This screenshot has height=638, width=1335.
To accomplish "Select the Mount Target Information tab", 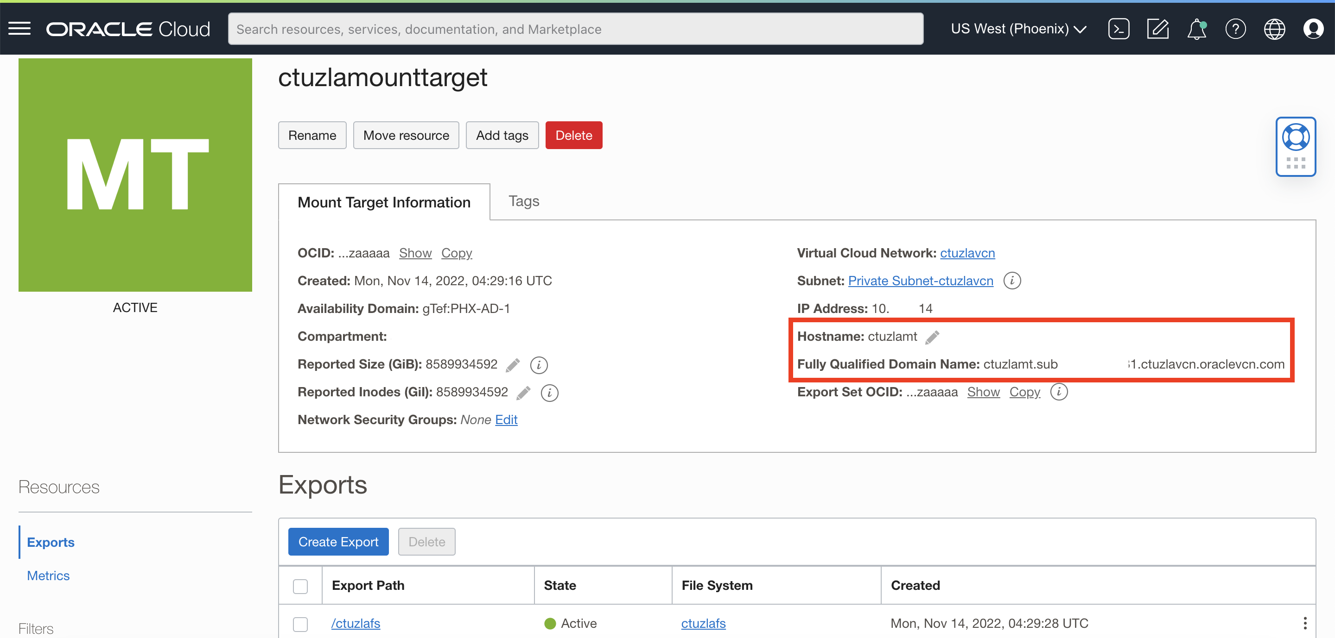I will (x=383, y=202).
